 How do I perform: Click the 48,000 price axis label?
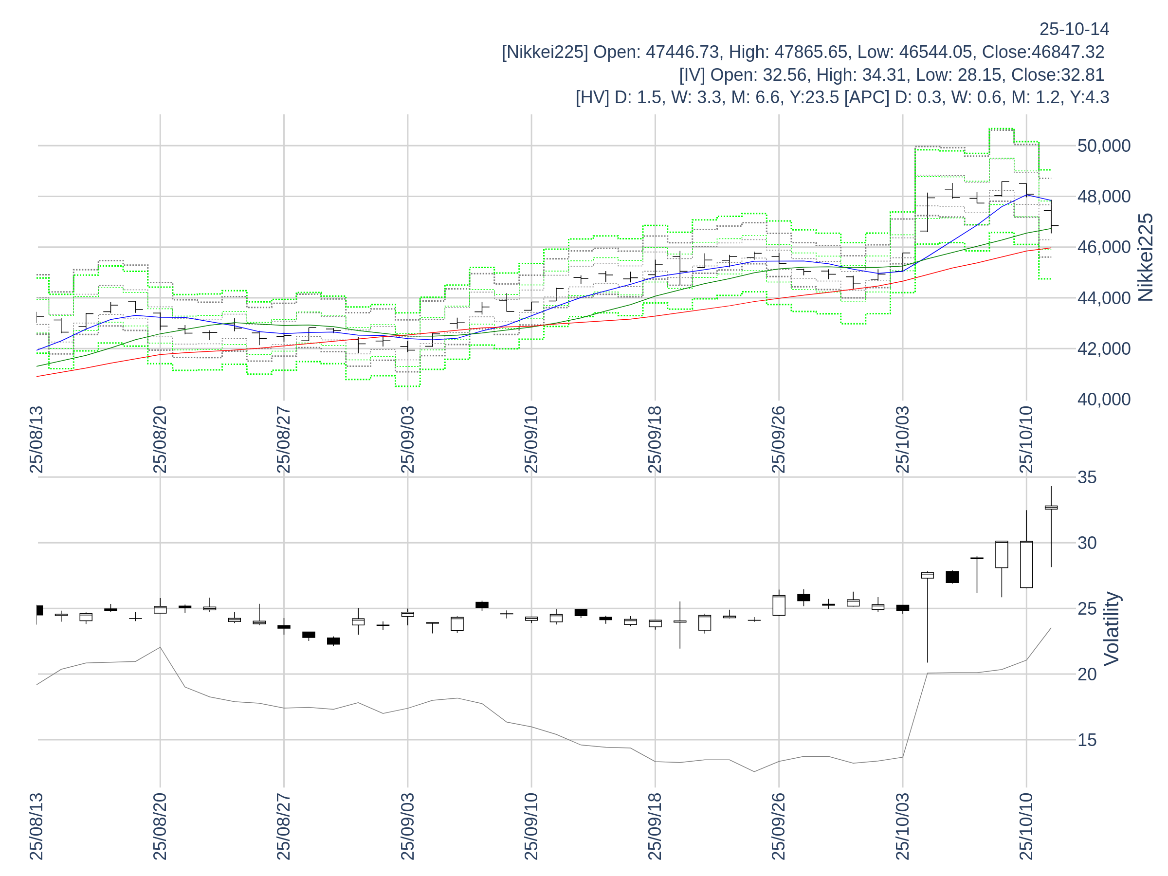click(1104, 197)
